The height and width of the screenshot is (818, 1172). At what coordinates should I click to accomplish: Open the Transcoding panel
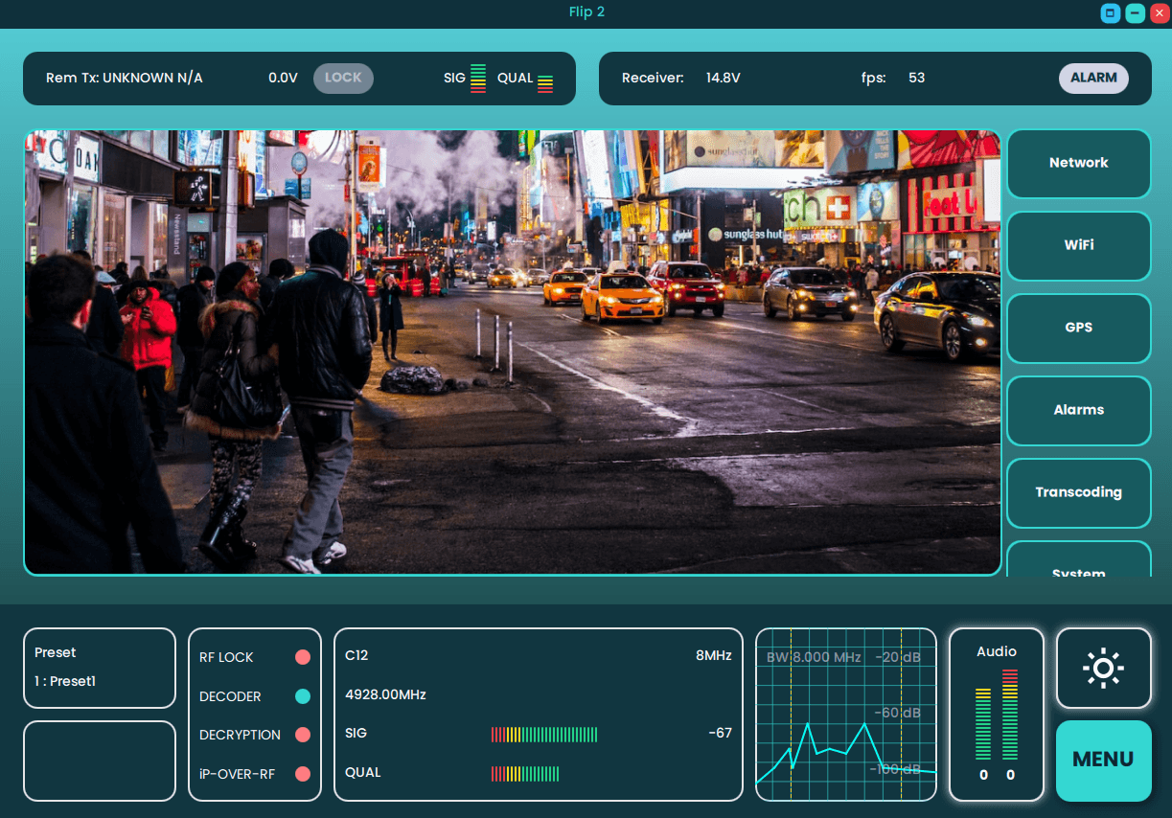pyautogui.click(x=1078, y=492)
